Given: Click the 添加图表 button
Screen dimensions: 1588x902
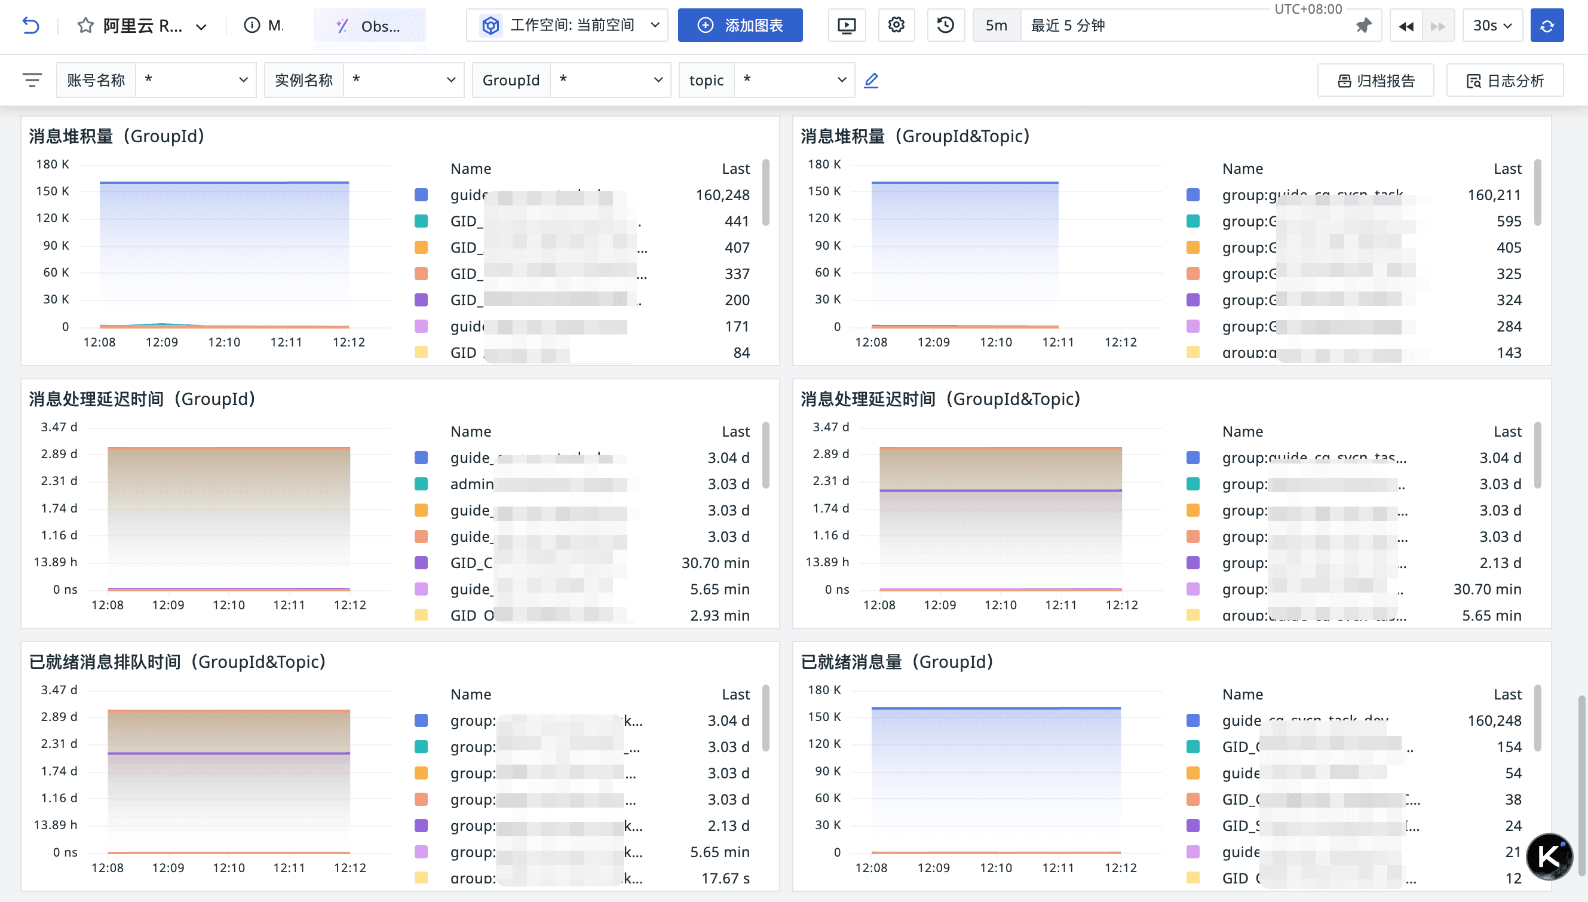Looking at the screenshot, I should click(x=740, y=26).
